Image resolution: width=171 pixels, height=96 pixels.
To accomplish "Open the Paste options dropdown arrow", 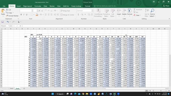I will pyautogui.click(x=3, y=16).
